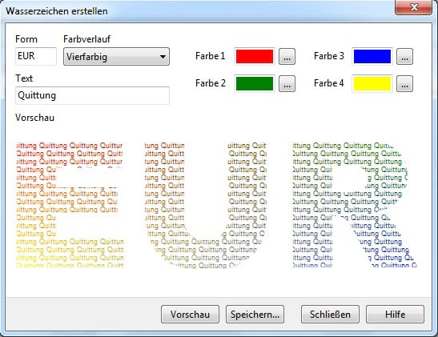The width and height of the screenshot is (438, 337).
Task: Click the Speichern... button
Action: point(255,315)
